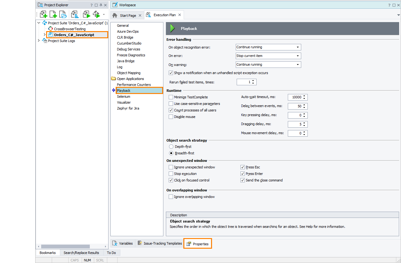Click the Run Project toolbar icon
Viewport: 401px width, 263px height.
[x=86, y=14]
